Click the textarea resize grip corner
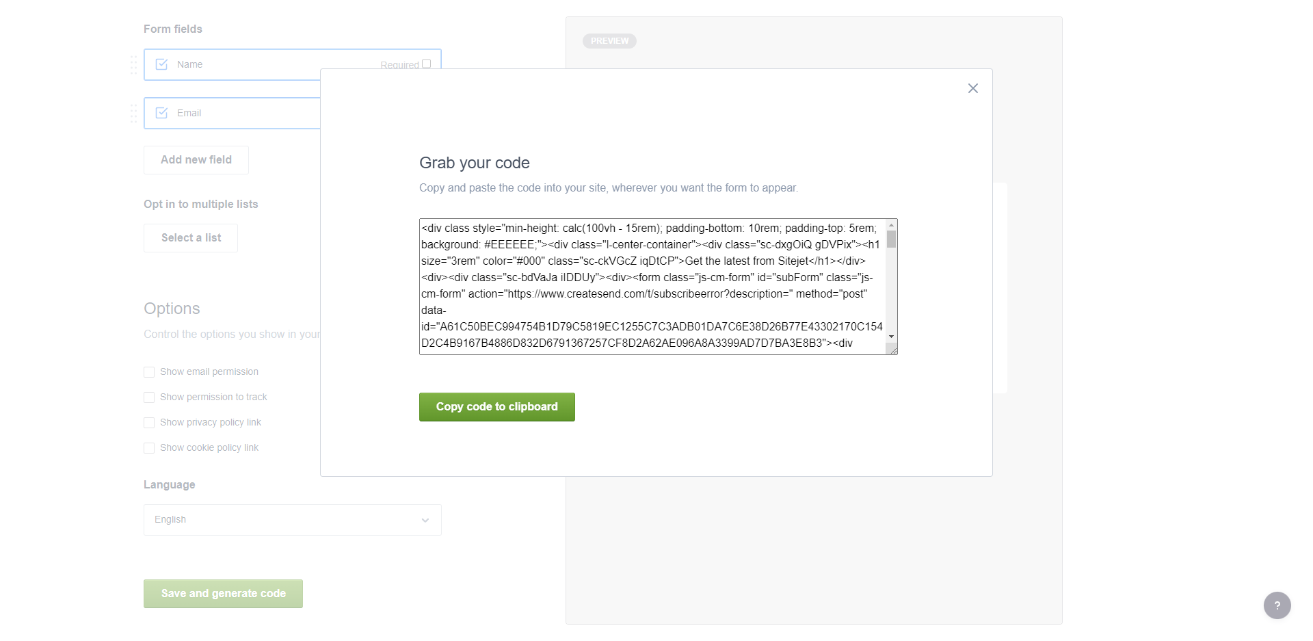1313x641 pixels. tap(892, 350)
